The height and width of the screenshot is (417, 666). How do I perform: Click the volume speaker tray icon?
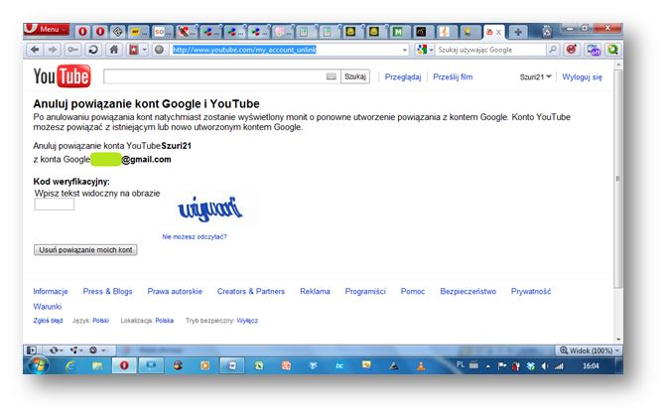[x=545, y=366]
